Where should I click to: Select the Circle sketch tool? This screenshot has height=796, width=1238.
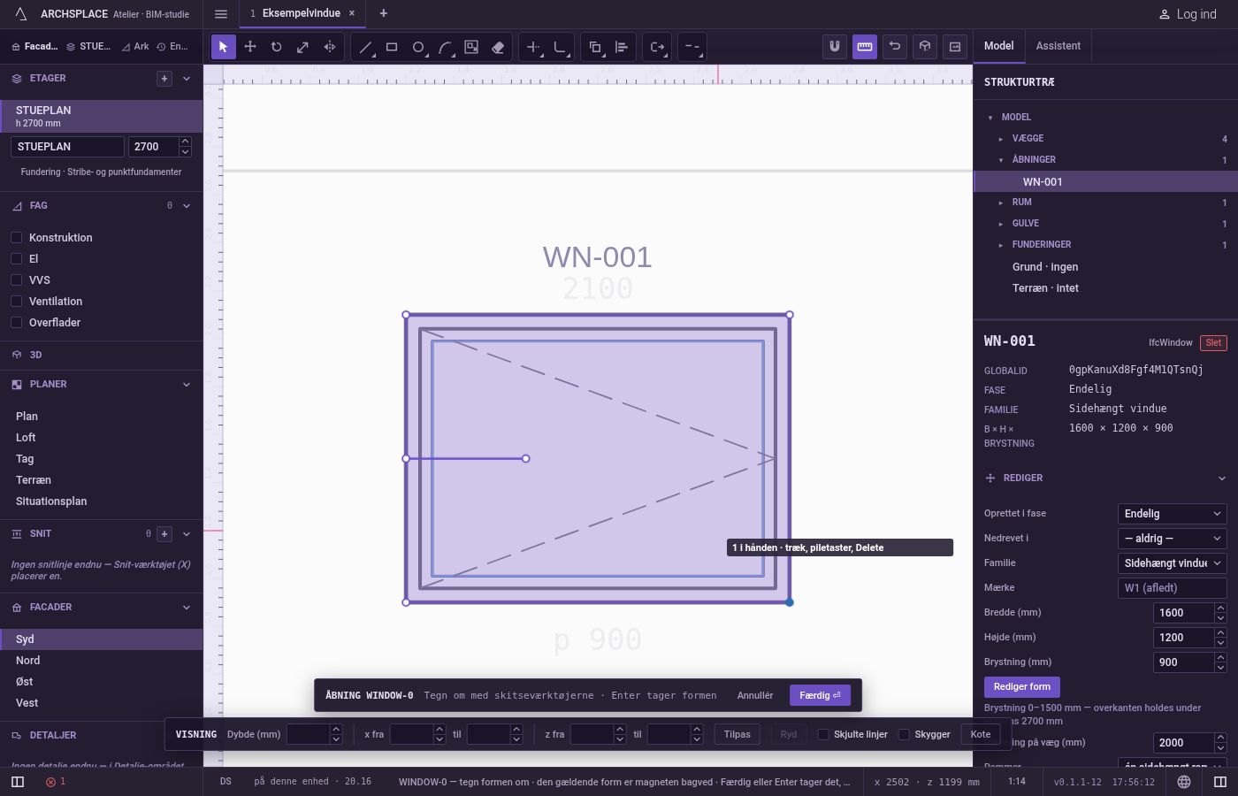(x=418, y=47)
